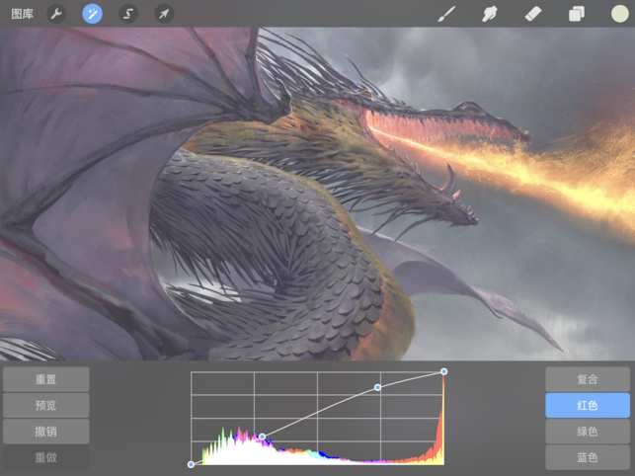Select the Brush tool
635x476 pixels.
coord(446,14)
